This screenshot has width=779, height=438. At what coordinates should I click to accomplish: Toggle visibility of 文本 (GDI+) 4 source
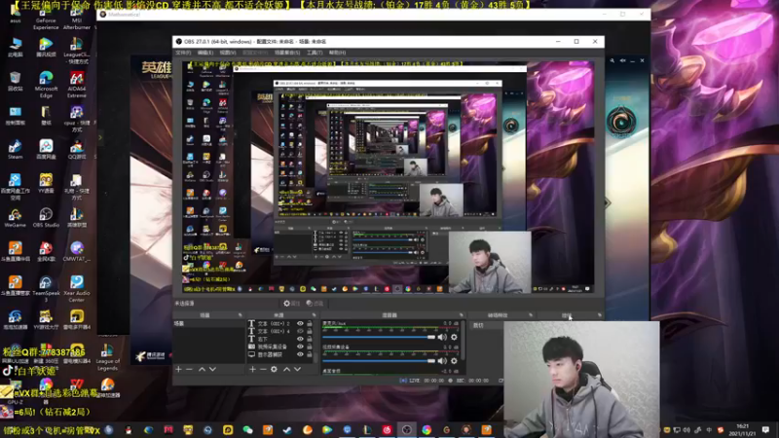(x=300, y=331)
